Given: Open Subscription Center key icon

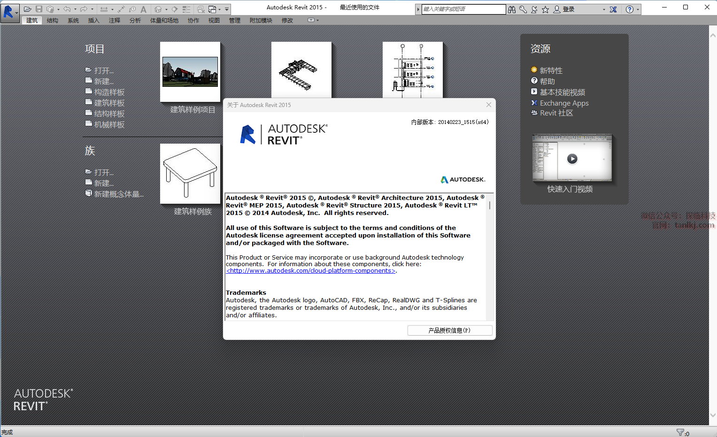Looking at the screenshot, I should coord(523,9).
